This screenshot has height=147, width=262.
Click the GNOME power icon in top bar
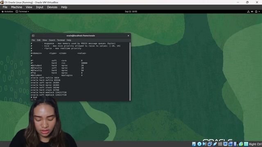[256, 12]
